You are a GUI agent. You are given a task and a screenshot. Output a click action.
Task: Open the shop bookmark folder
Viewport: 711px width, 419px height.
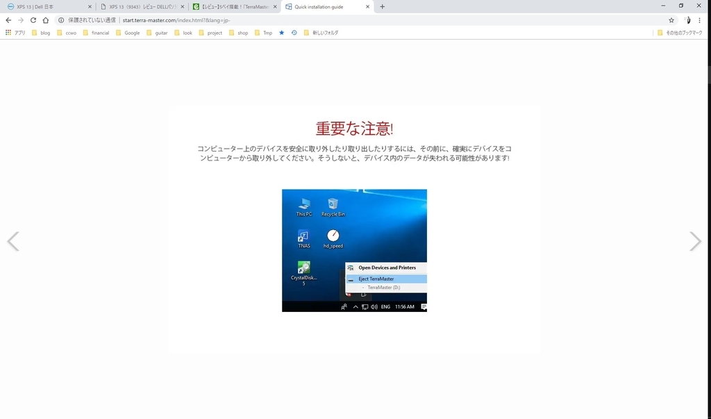(239, 33)
